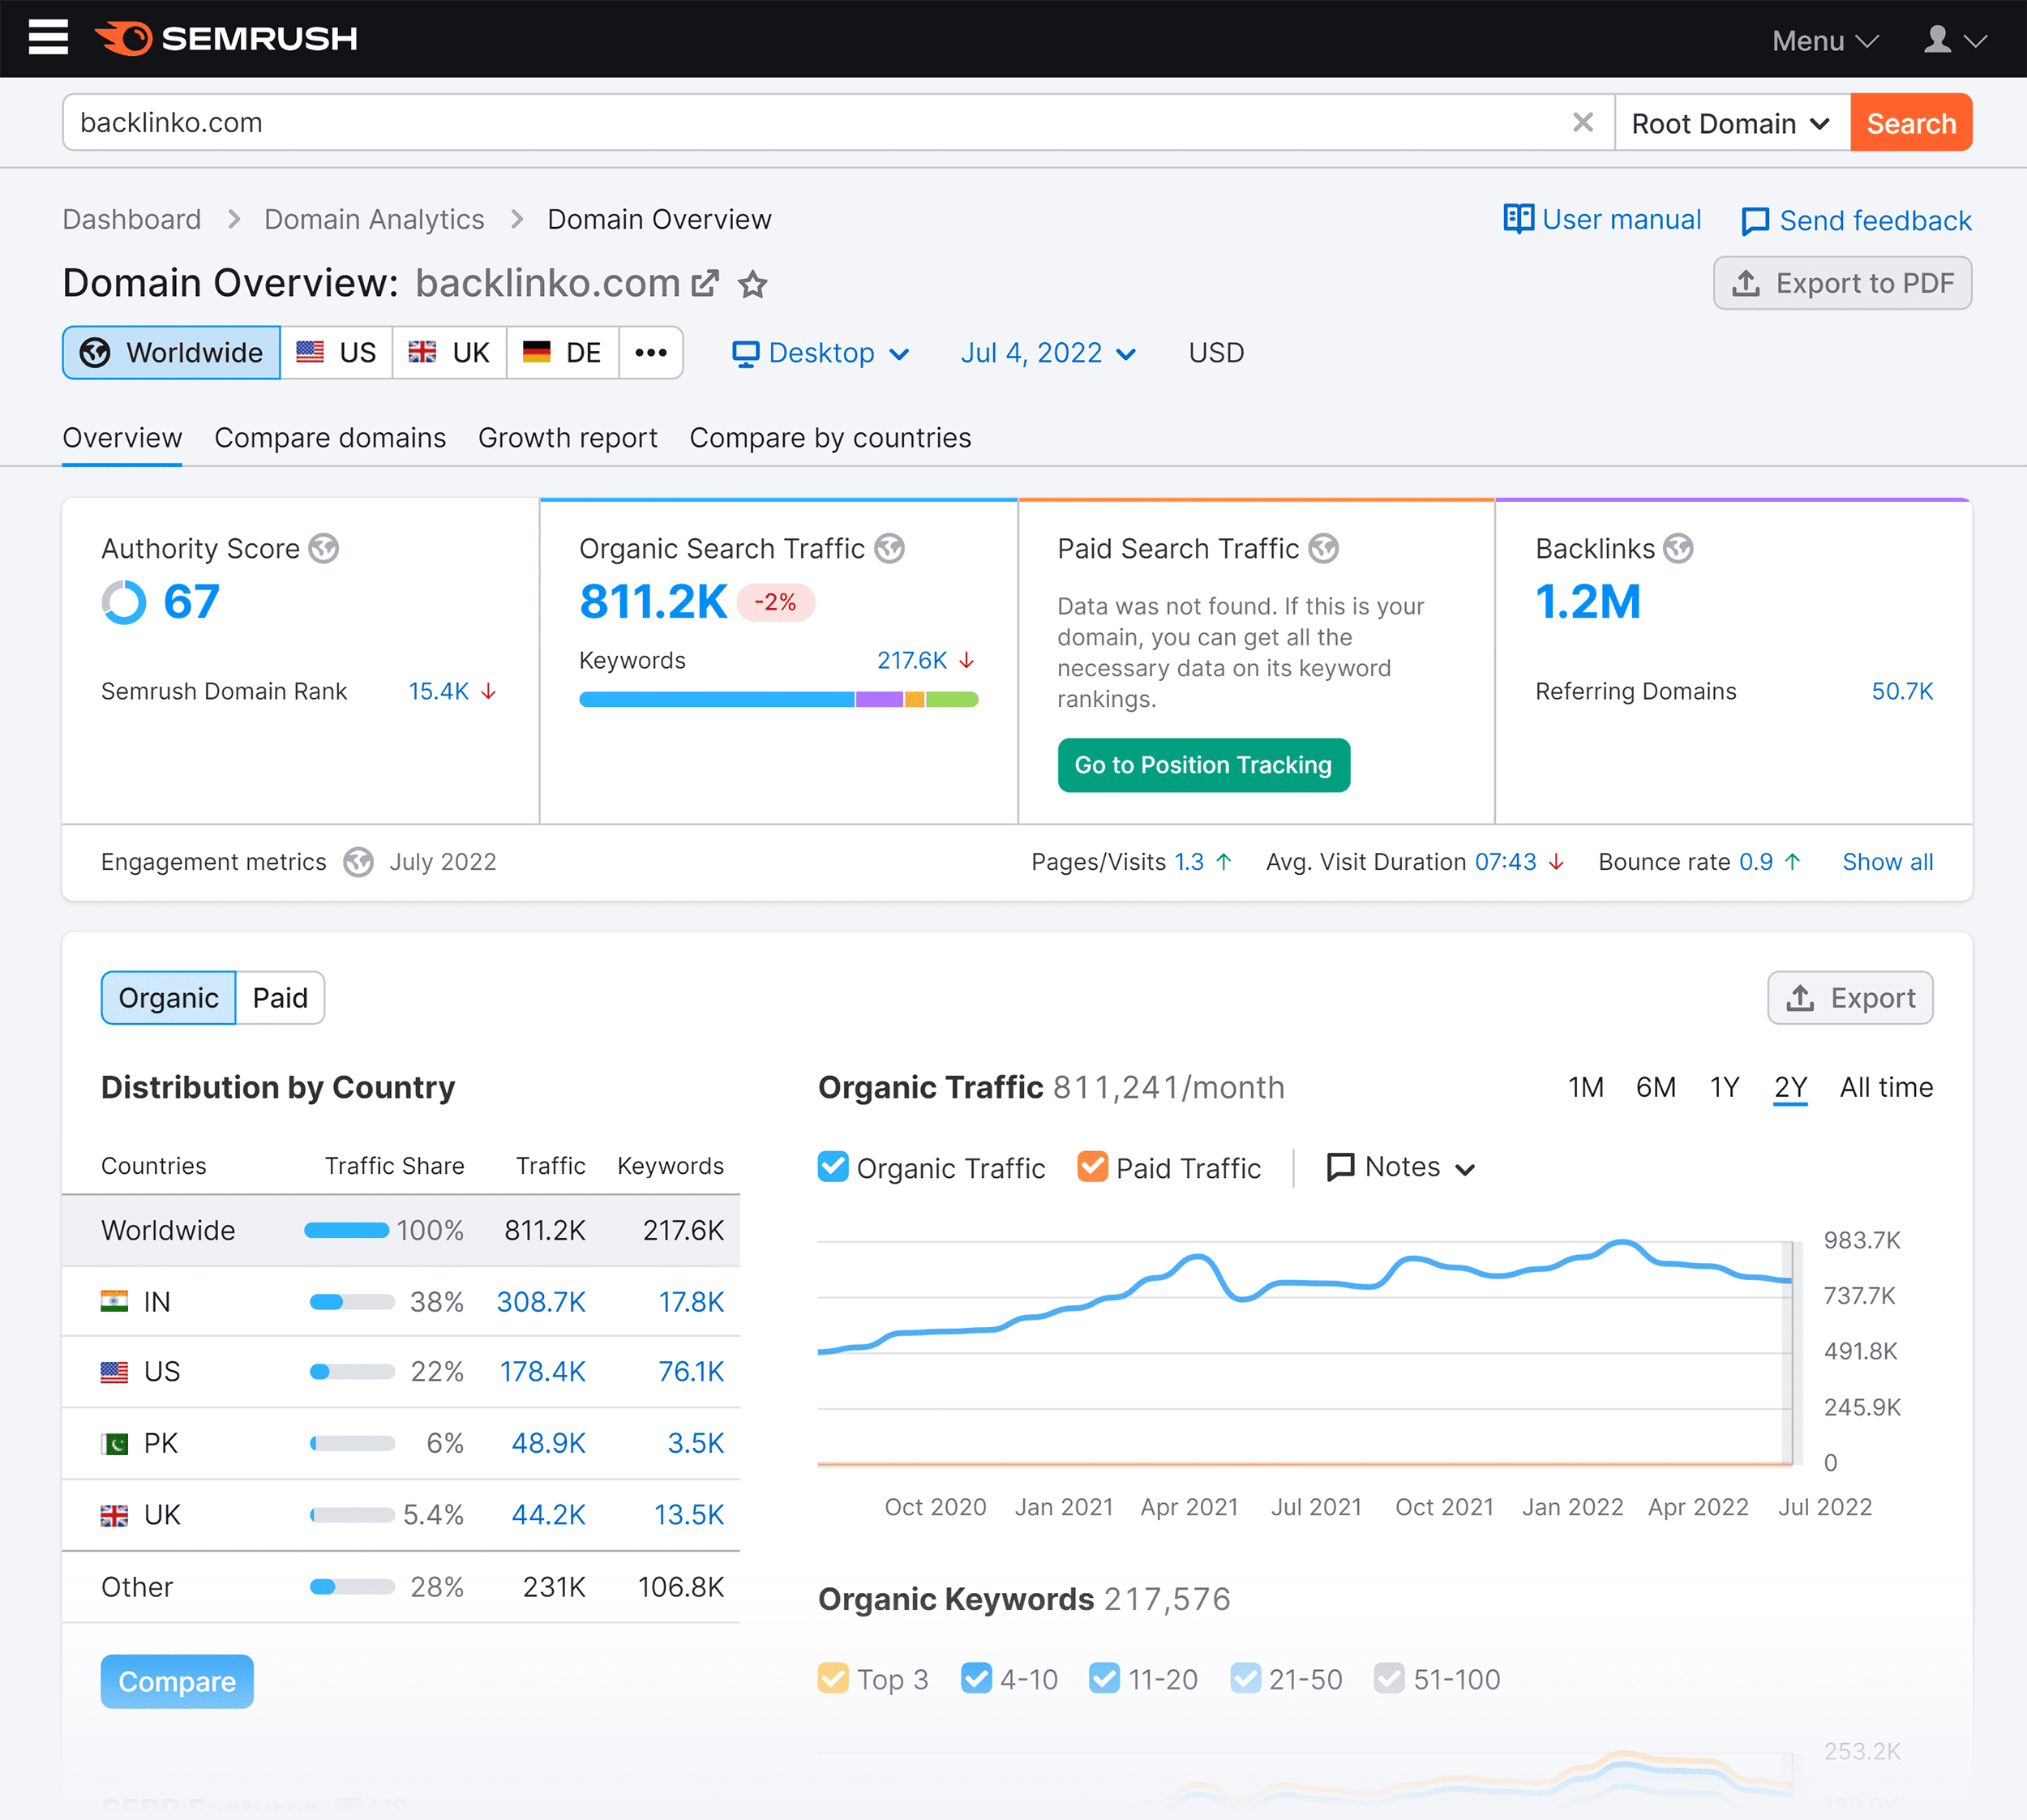Open the hamburger navigation menu
2027x1820 pixels.
(x=47, y=38)
